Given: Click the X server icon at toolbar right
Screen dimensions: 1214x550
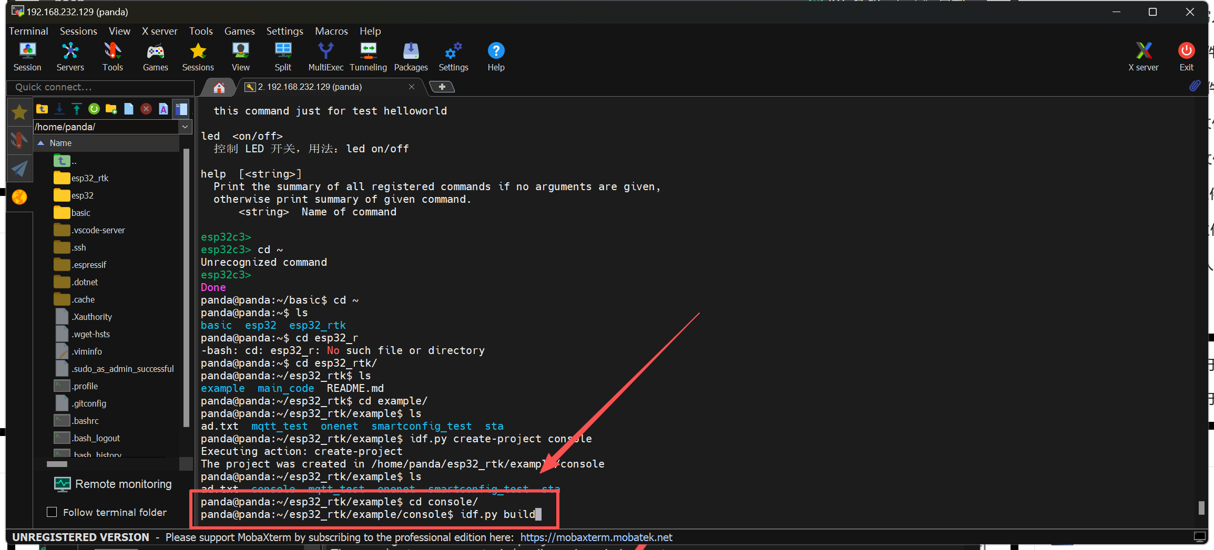Looking at the screenshot, I should pos(1143,57).
